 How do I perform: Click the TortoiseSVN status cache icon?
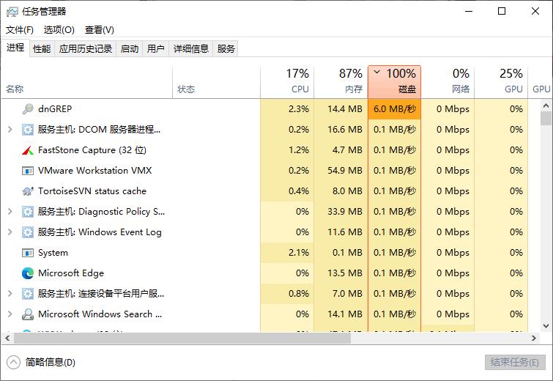(28, 191)
